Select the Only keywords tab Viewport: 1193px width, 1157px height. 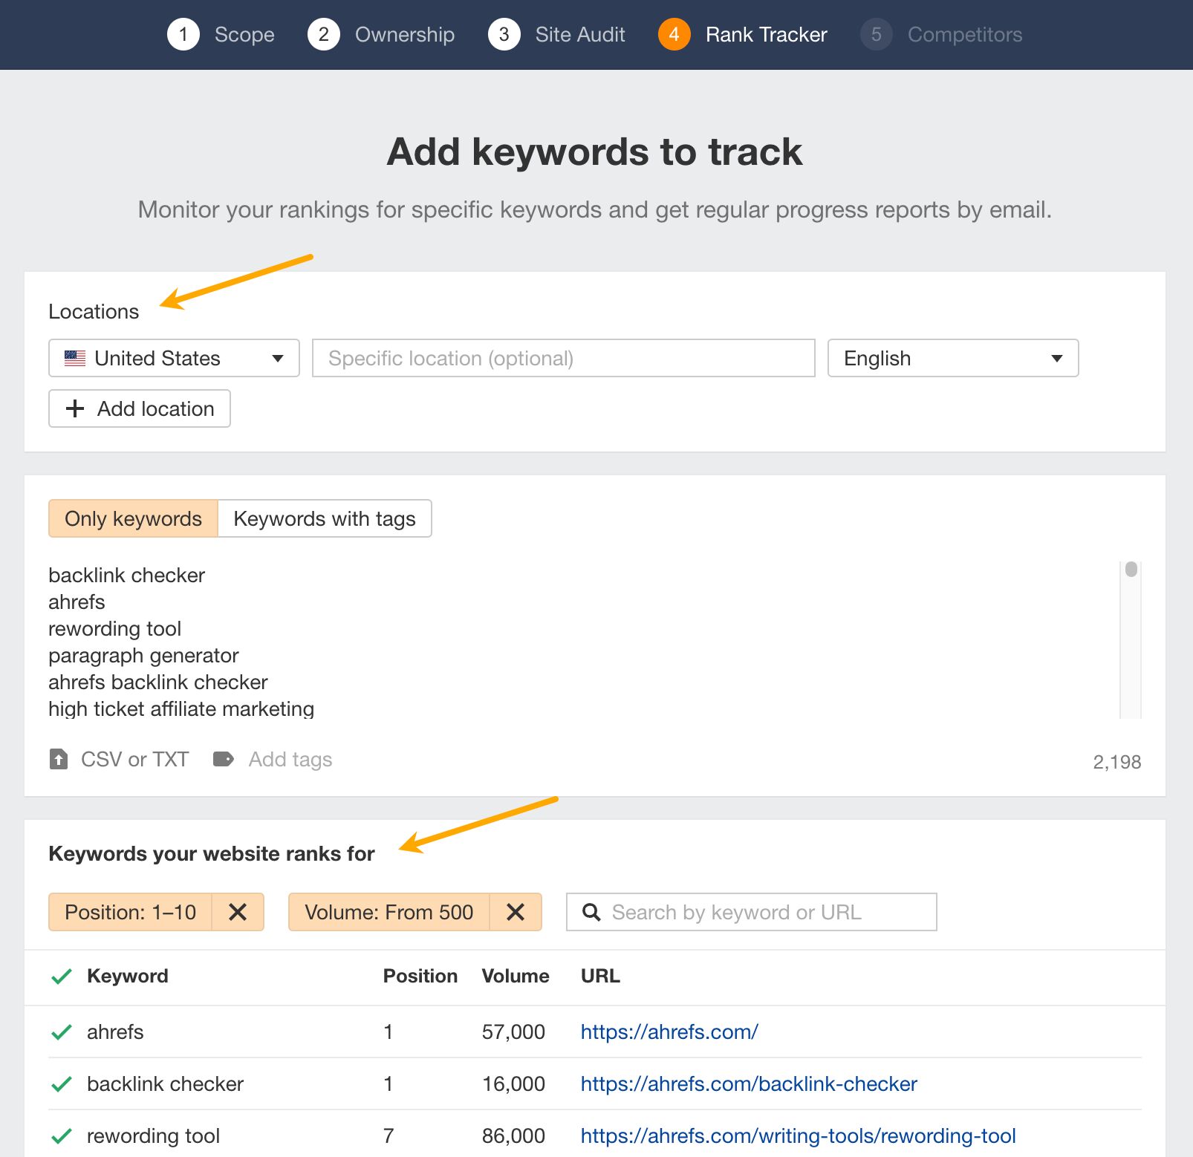(x=132, y=518)
